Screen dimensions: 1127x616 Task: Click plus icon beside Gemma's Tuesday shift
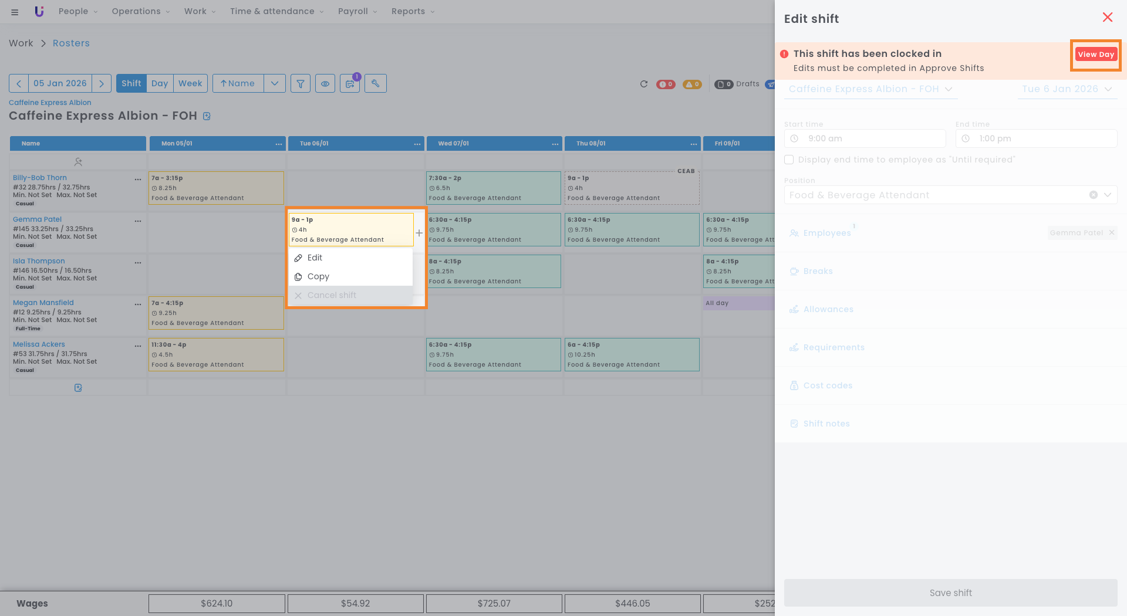419,233
